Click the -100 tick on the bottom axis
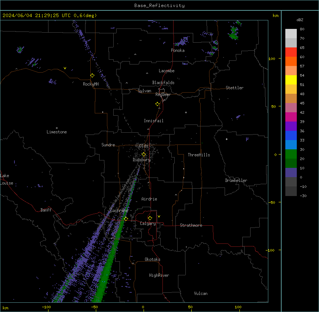319x312 pixels. tap(47, 307)
